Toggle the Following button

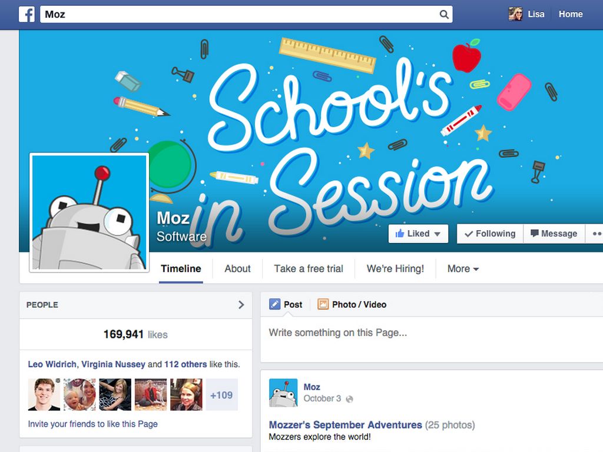click(490, 234)
